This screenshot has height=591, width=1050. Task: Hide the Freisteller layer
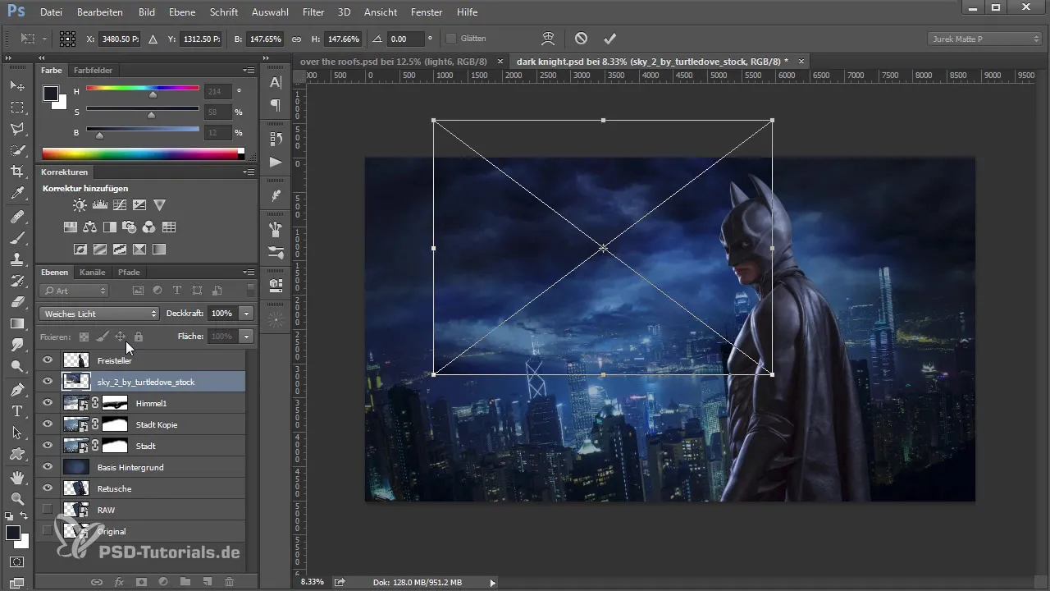tap(48, 360)
